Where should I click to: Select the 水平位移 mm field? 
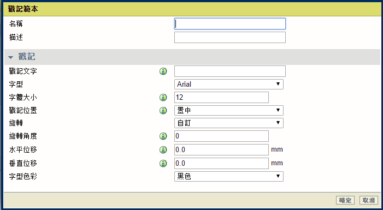tap(221, 150)
